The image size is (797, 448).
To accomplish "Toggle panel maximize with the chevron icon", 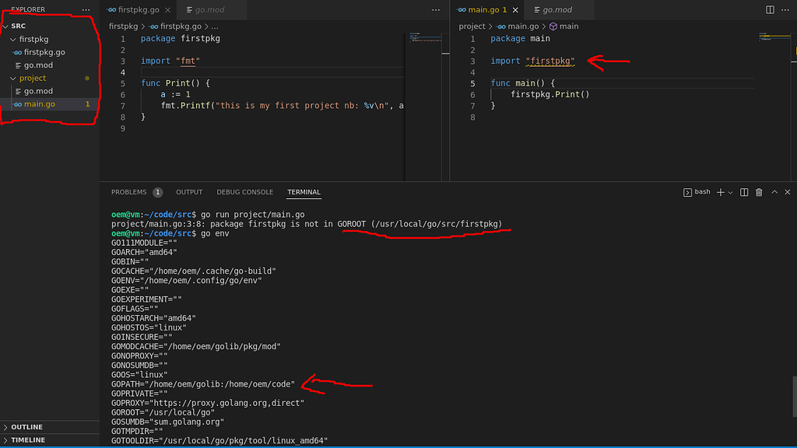I will pyautogui.click(x=774, y=191).
